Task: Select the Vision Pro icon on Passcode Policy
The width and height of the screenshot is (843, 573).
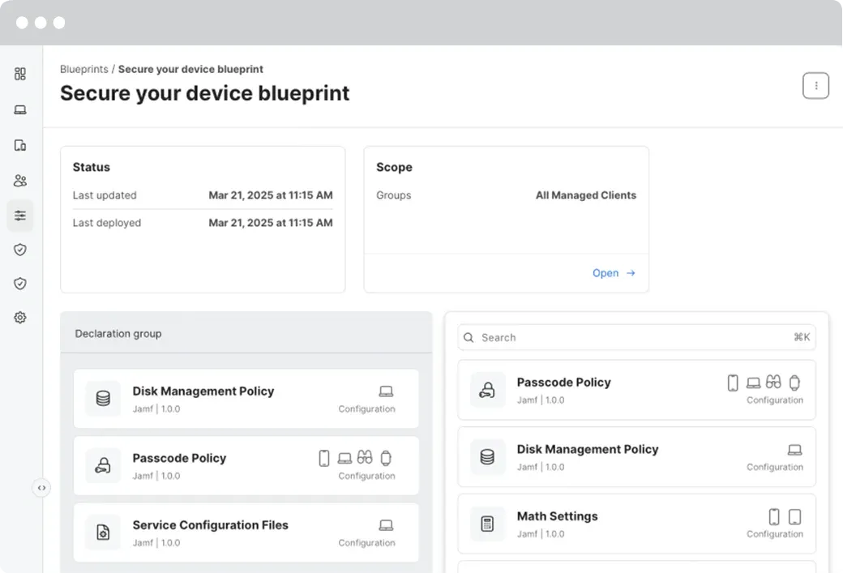Action: (x=773, y=381)
